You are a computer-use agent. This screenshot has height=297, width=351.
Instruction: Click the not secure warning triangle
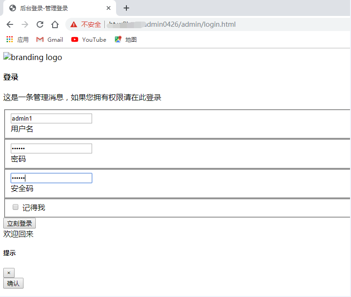coord(74,24)
